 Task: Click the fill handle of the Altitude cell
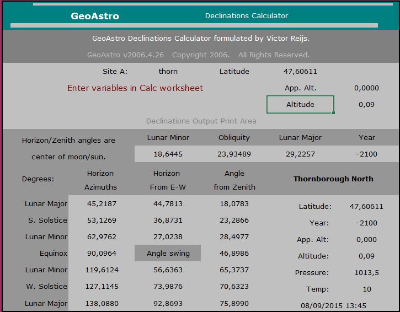[333, 112]
